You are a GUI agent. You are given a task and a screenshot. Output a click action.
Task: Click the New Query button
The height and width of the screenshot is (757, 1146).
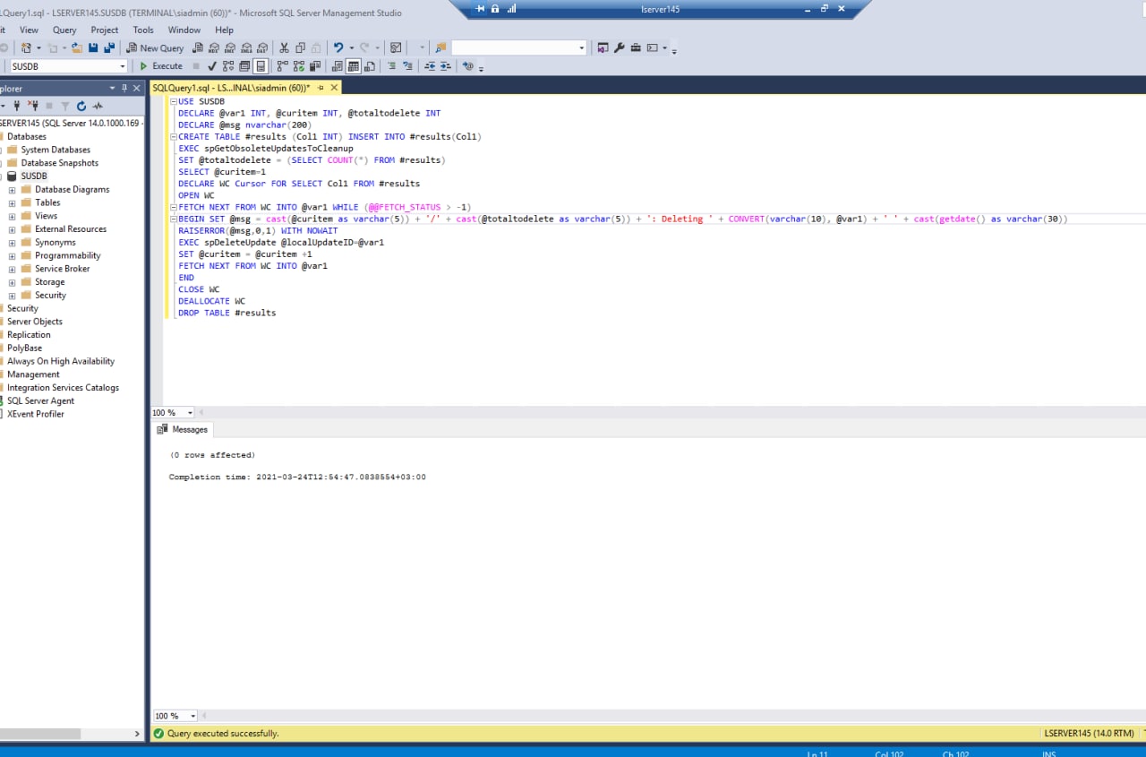[x=155, y=47]
